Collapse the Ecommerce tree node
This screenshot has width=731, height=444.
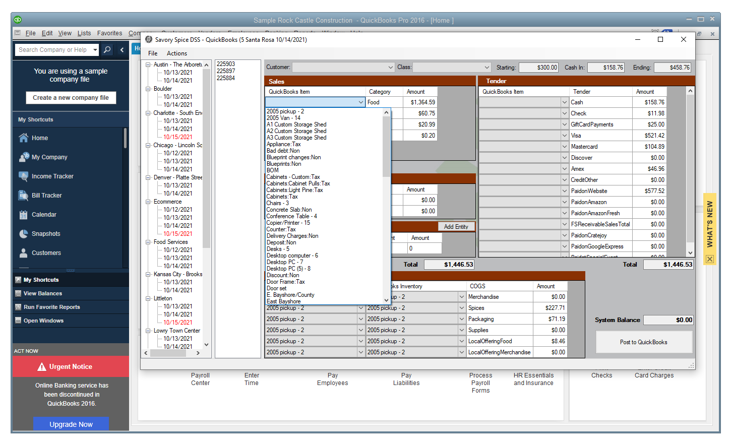point(148,202)
